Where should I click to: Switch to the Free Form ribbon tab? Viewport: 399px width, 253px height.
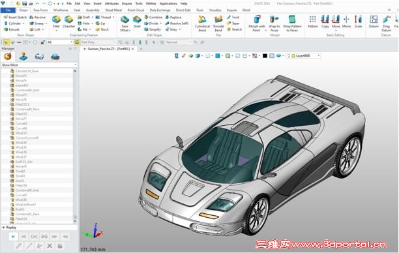tap(40, 10)
